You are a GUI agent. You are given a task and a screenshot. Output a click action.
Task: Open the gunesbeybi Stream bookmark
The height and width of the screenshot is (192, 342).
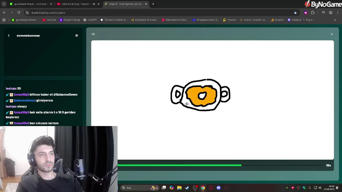[25, 20]
